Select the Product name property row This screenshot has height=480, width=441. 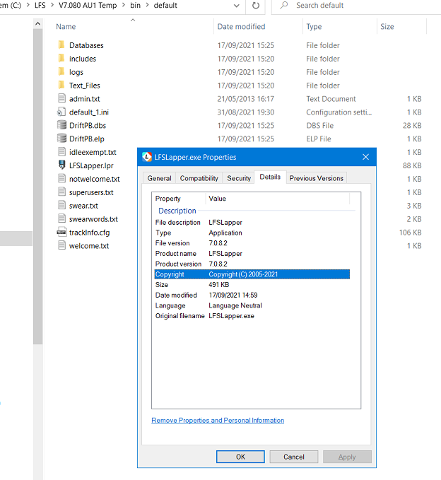(x=252, y=254)
